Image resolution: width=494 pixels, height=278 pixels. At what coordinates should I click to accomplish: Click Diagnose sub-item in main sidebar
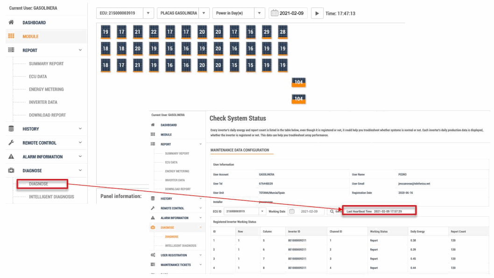38,184
